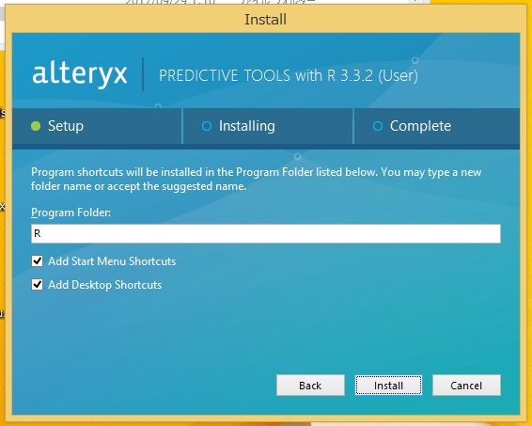Viewport: 532px width, 426px height.
Task: Click the 'Program Folder:' label
Action: (70, 213)
